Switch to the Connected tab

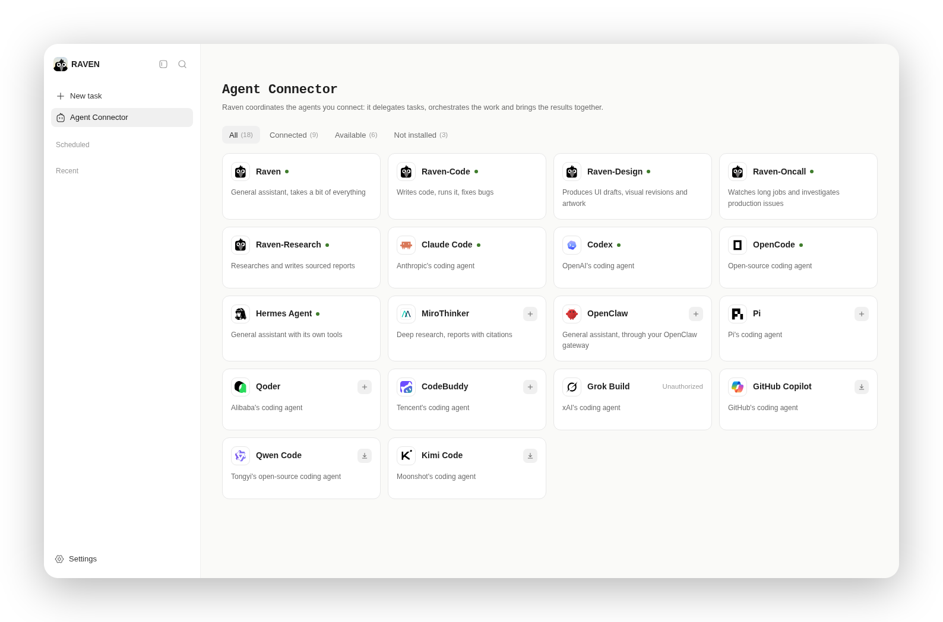[294, 135]
